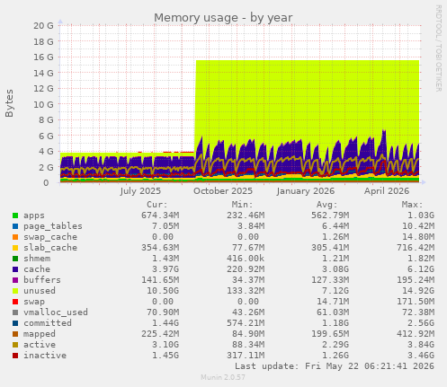Image resolution: width=447 pixels, height=387 pixels.
Task: Click the October 2025 axis label
Action: (x=223, y=191)
